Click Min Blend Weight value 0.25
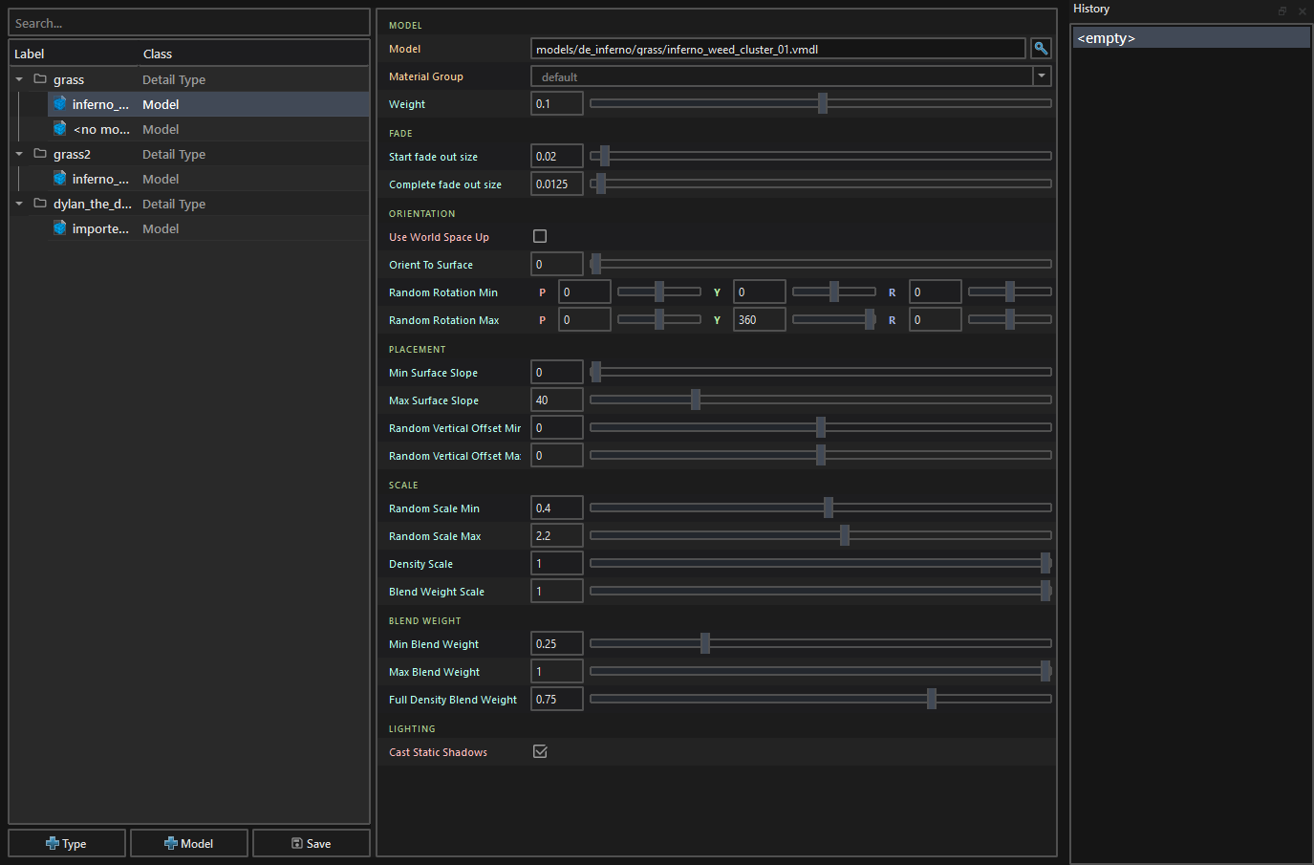The image size is (1314, 865). 557,644
